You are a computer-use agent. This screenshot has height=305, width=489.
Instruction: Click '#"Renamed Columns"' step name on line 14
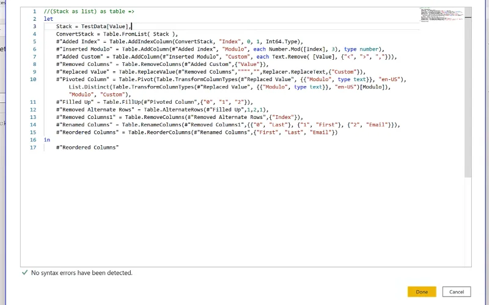click(84, 125)
